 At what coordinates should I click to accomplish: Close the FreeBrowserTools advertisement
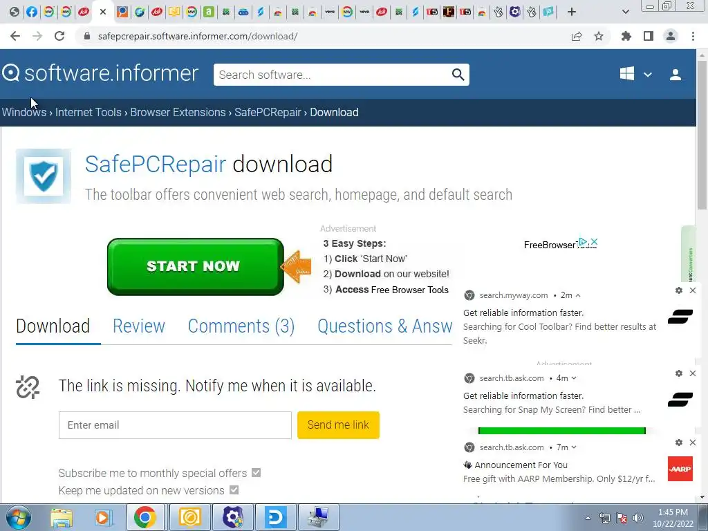point(594,241)
